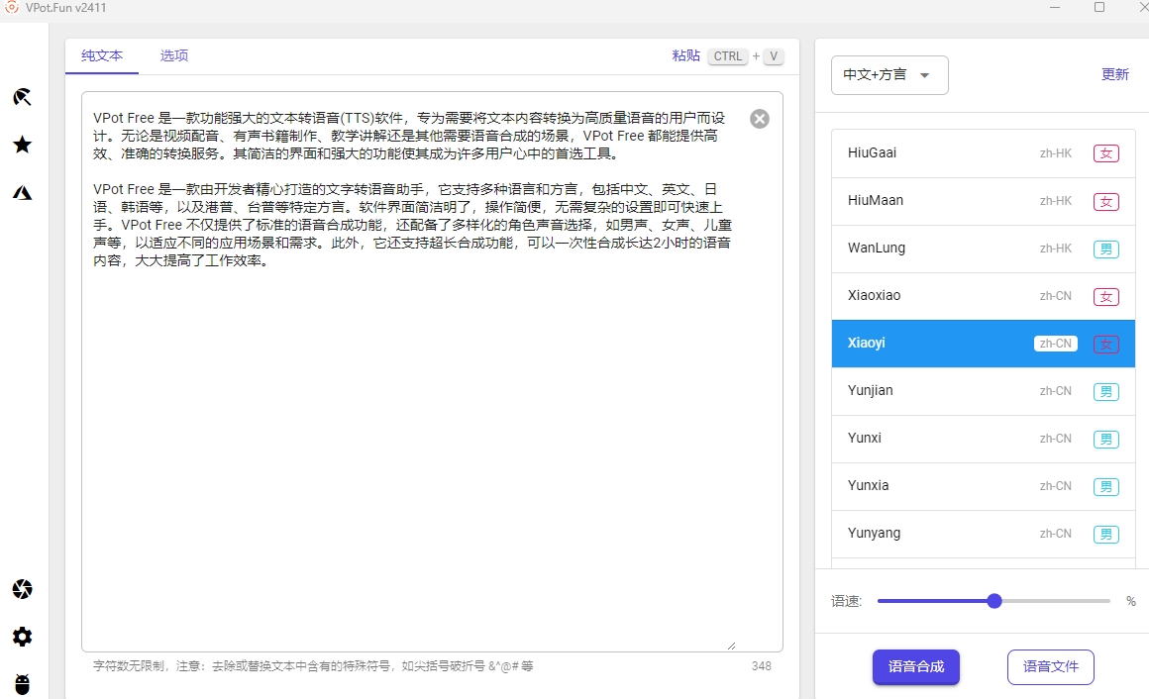Switch to the 选项 tab
1149x699 pixels.
174,55
